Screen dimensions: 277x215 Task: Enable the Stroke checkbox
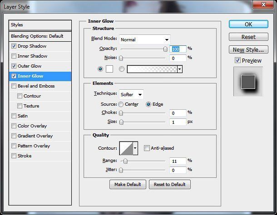coord(14,156)
